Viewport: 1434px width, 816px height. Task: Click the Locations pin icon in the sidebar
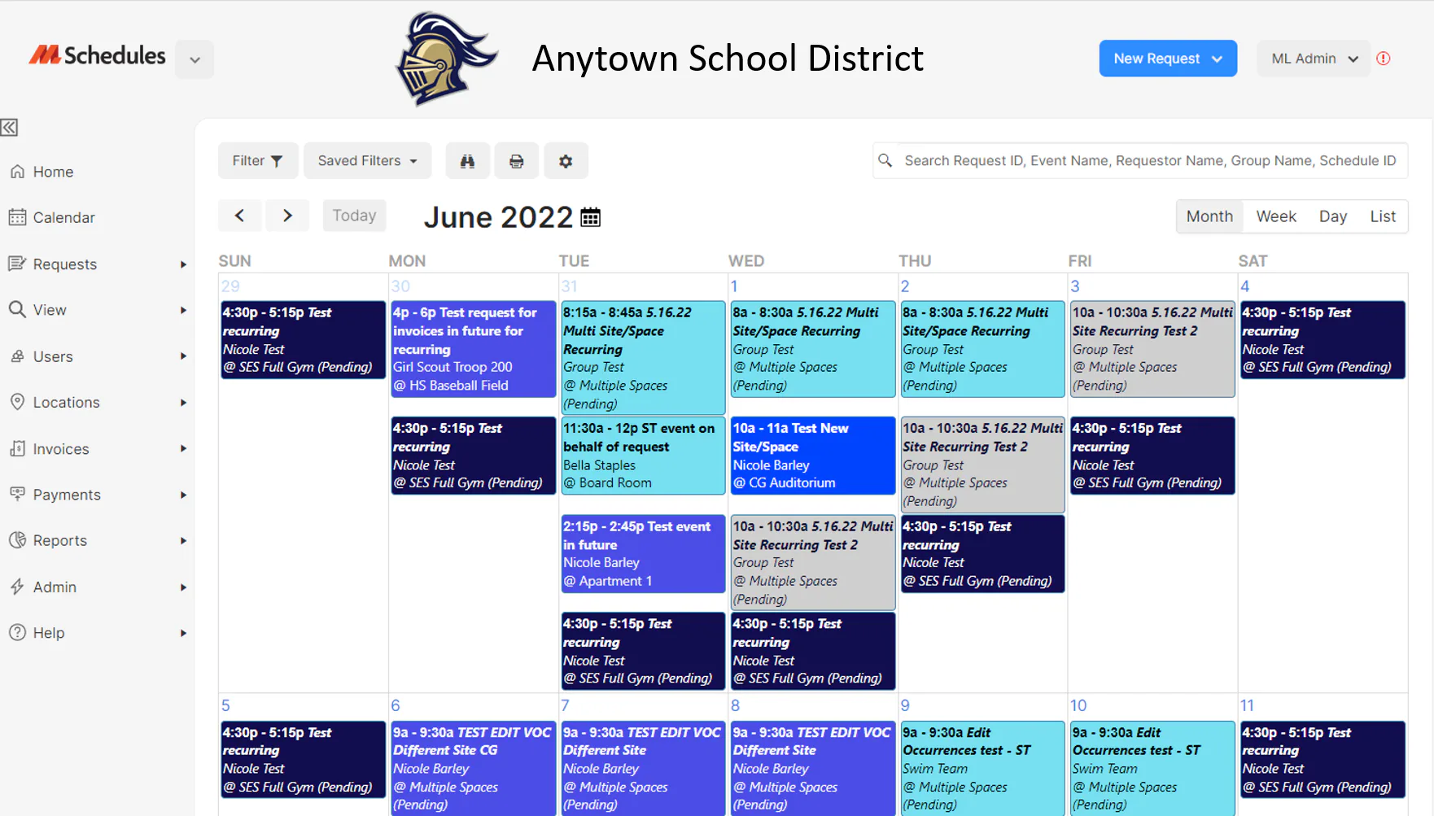[17, 402]
